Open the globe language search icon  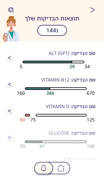click(11, 10)
